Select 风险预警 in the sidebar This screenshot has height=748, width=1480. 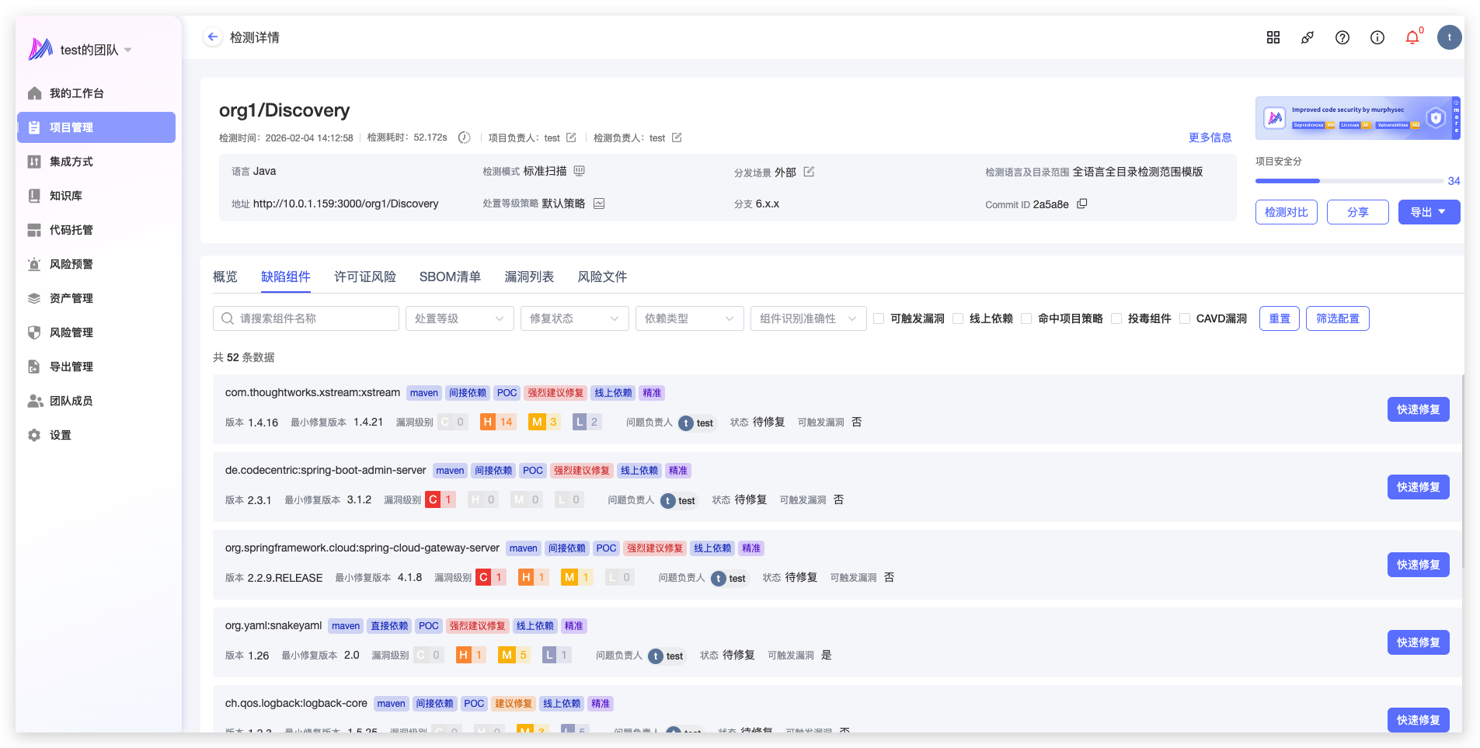pyautogui.click(x=71, y=264)
